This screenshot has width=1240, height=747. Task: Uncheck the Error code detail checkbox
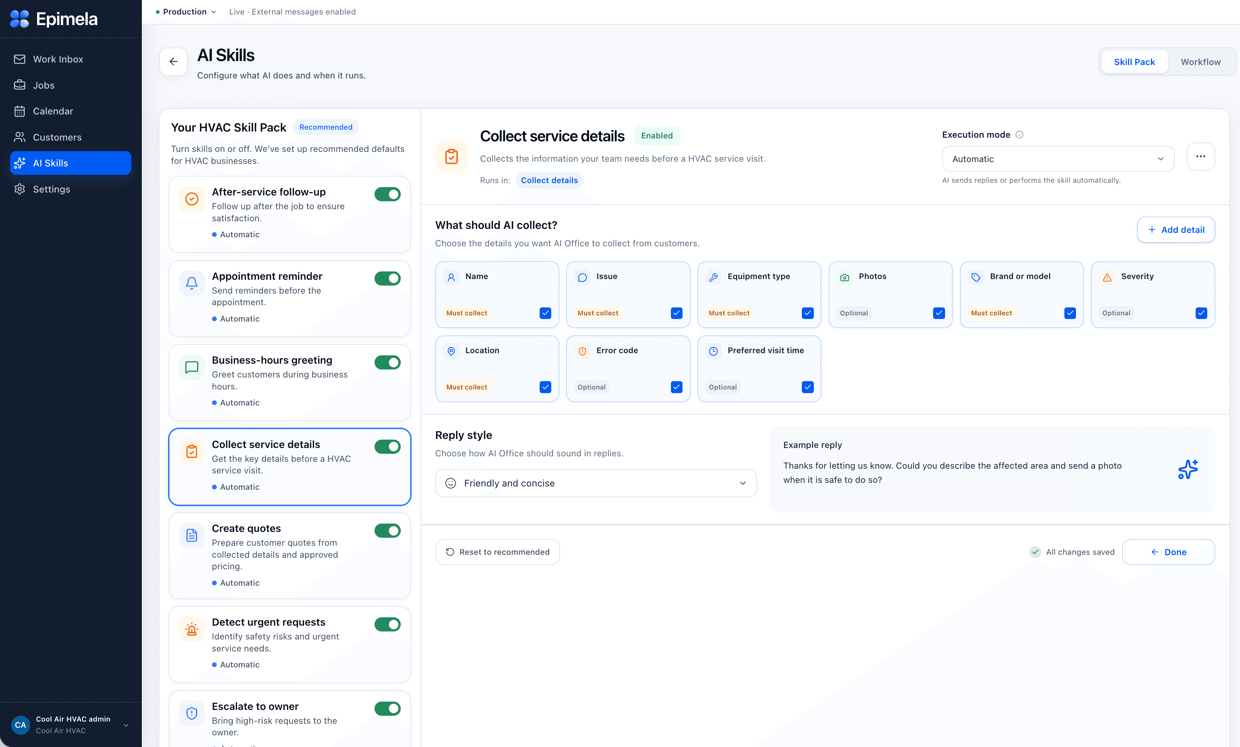click(676, 387)
